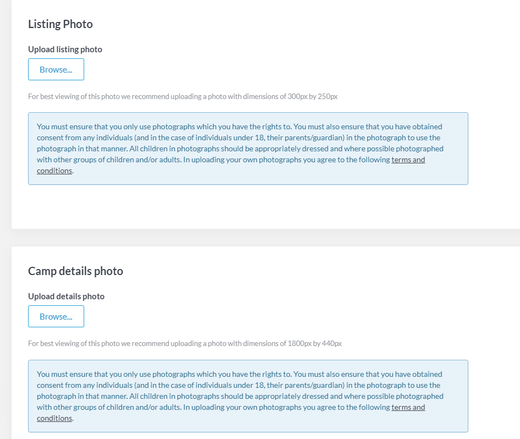Image resolution: width=520 pixels, height=439 pixels.
Task: Click Browse under Upload details photo
Action: [x=56, y=316]
